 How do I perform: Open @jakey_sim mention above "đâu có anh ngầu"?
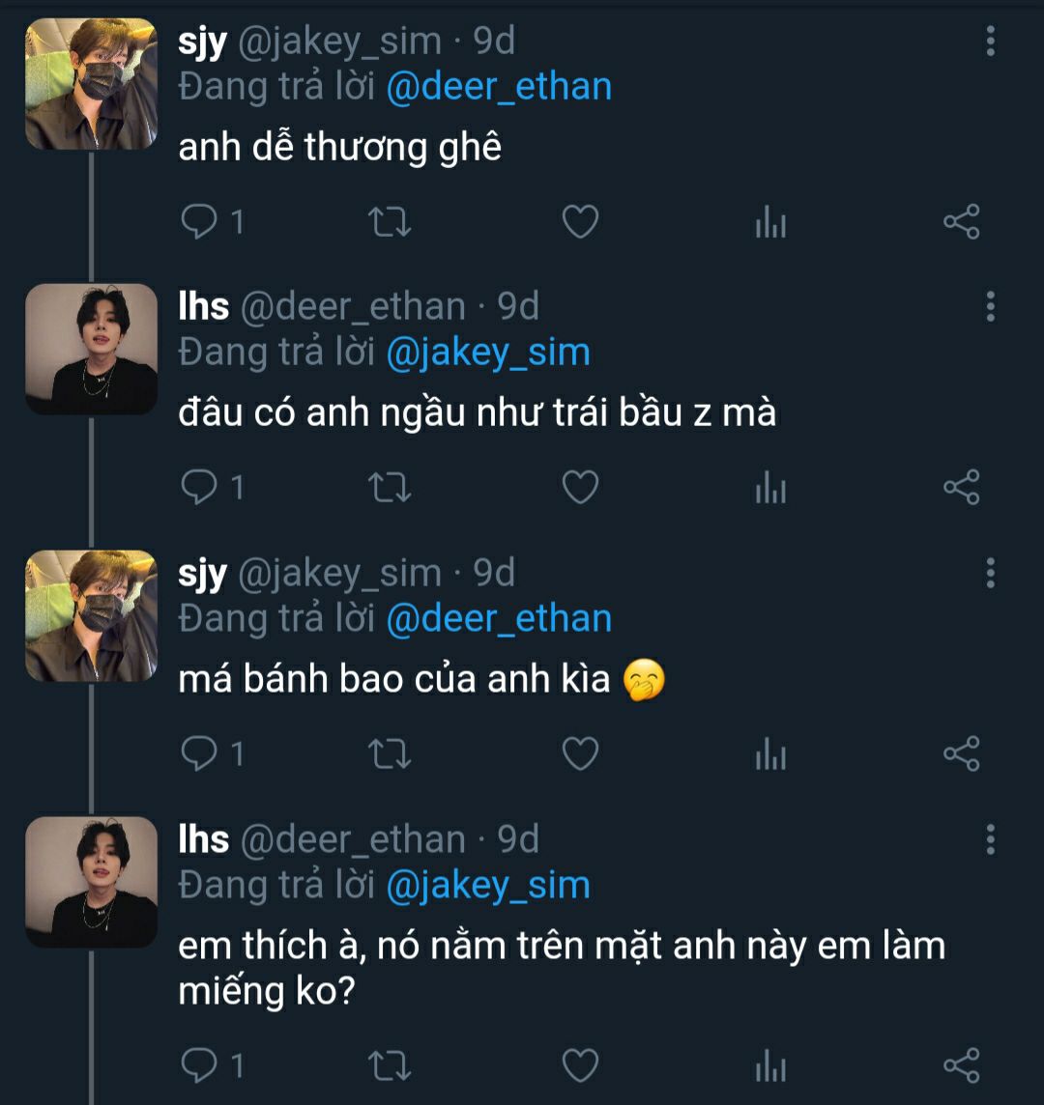488,353
